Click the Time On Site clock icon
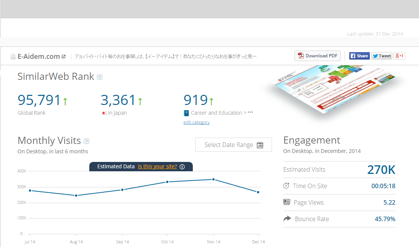The width and height of the screenshot is (419, 247). (286, 186)
